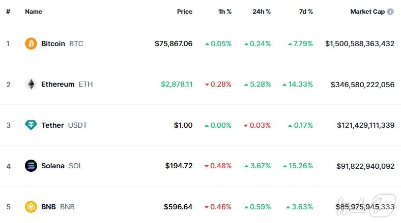Click the Market Cap info icon
The height and width of the screenshot is (223, 401).
[x=390, y=11]
